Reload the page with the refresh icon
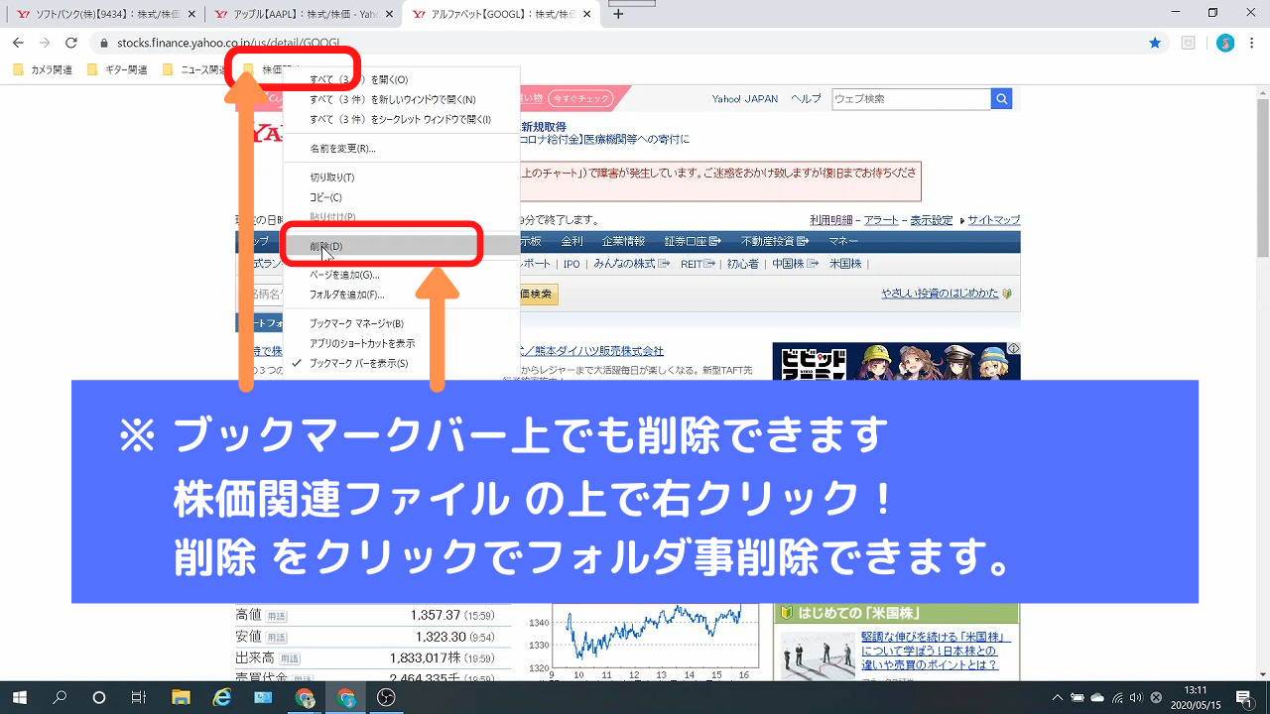Screen dimensions: 1270x714 point(70,43)
